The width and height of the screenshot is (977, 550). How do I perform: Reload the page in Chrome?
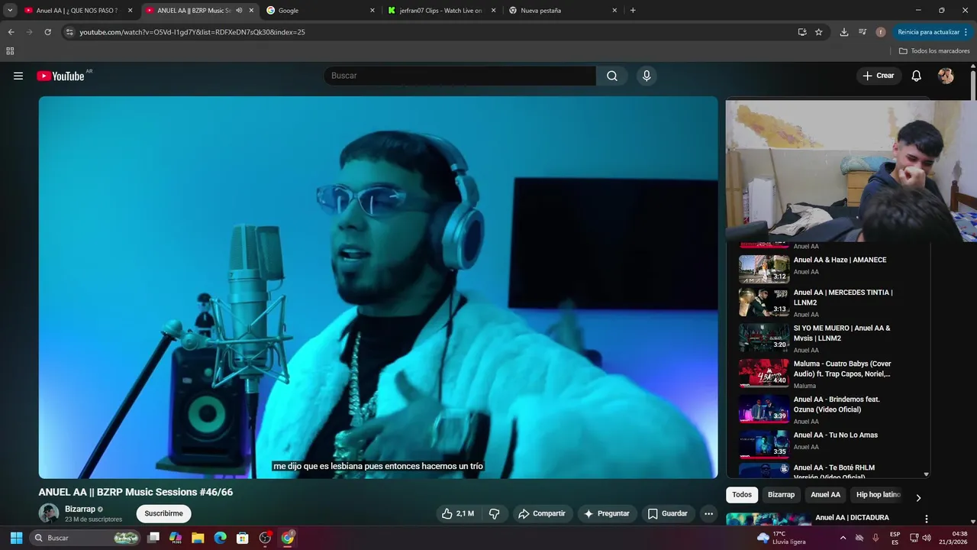tap(47, 32)
